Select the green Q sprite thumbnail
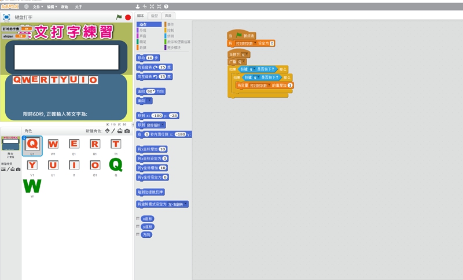Image resolution: width=463 pixels, height=280 pixels. coord(116,166)
